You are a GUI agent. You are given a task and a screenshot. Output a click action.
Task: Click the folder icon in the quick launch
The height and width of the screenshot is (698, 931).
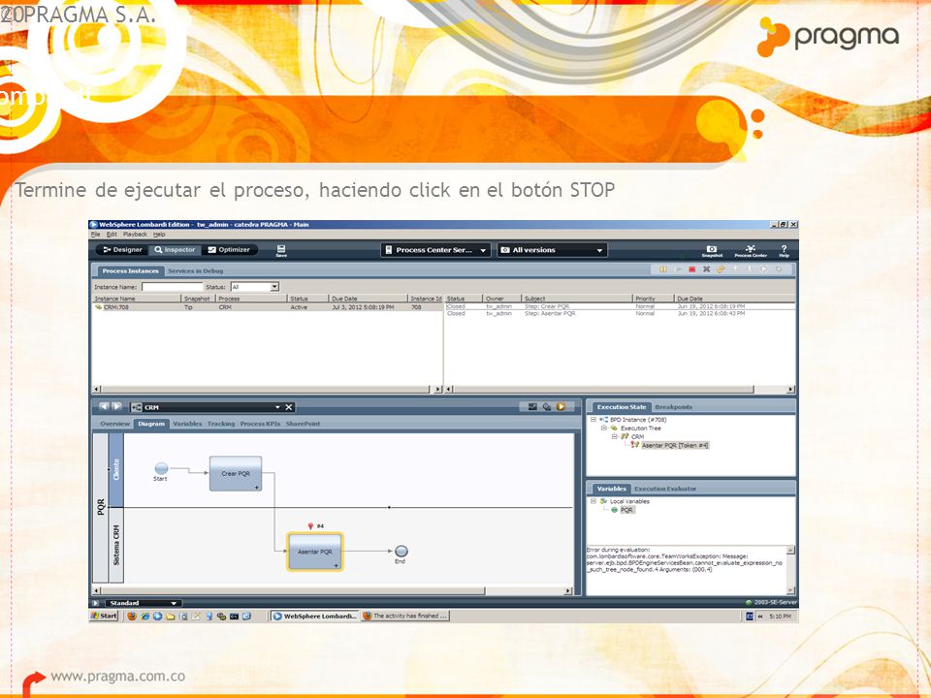[170, 617]
